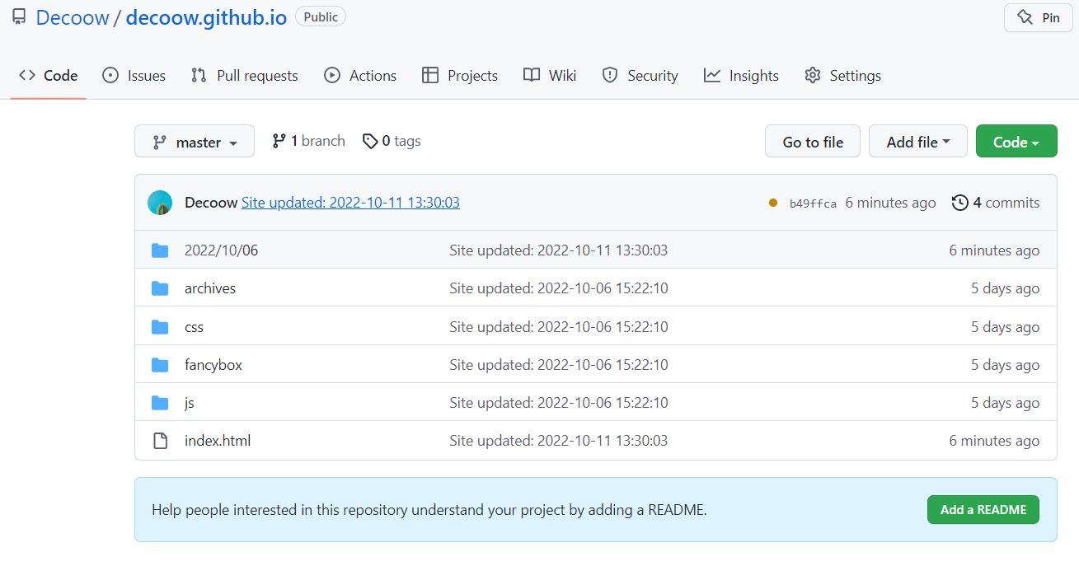Viewport: 1079px width, 580px height.
Task: Open the Projects tab
Action: (x=460, y=76)
